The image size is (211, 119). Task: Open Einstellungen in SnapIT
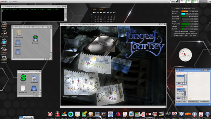[204, 101]
